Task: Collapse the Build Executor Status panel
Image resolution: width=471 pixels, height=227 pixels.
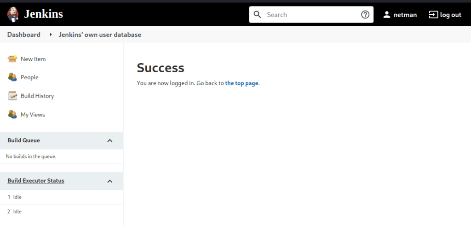Action: [110, 181]
